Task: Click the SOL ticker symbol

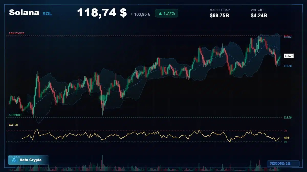Action: pos(47,14)
